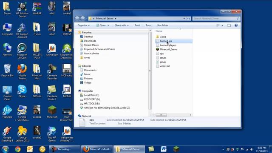This screenshot has height=153, width=272.
Task: Toggle the preview pane button in Explorer
Action: click(x=229, y=25)
